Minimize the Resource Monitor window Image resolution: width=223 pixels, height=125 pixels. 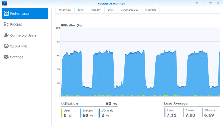[x=204, y=3]
